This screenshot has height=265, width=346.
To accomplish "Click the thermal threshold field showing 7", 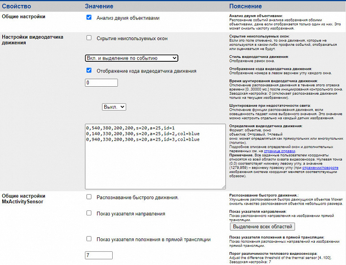I will tap(98, 255).
